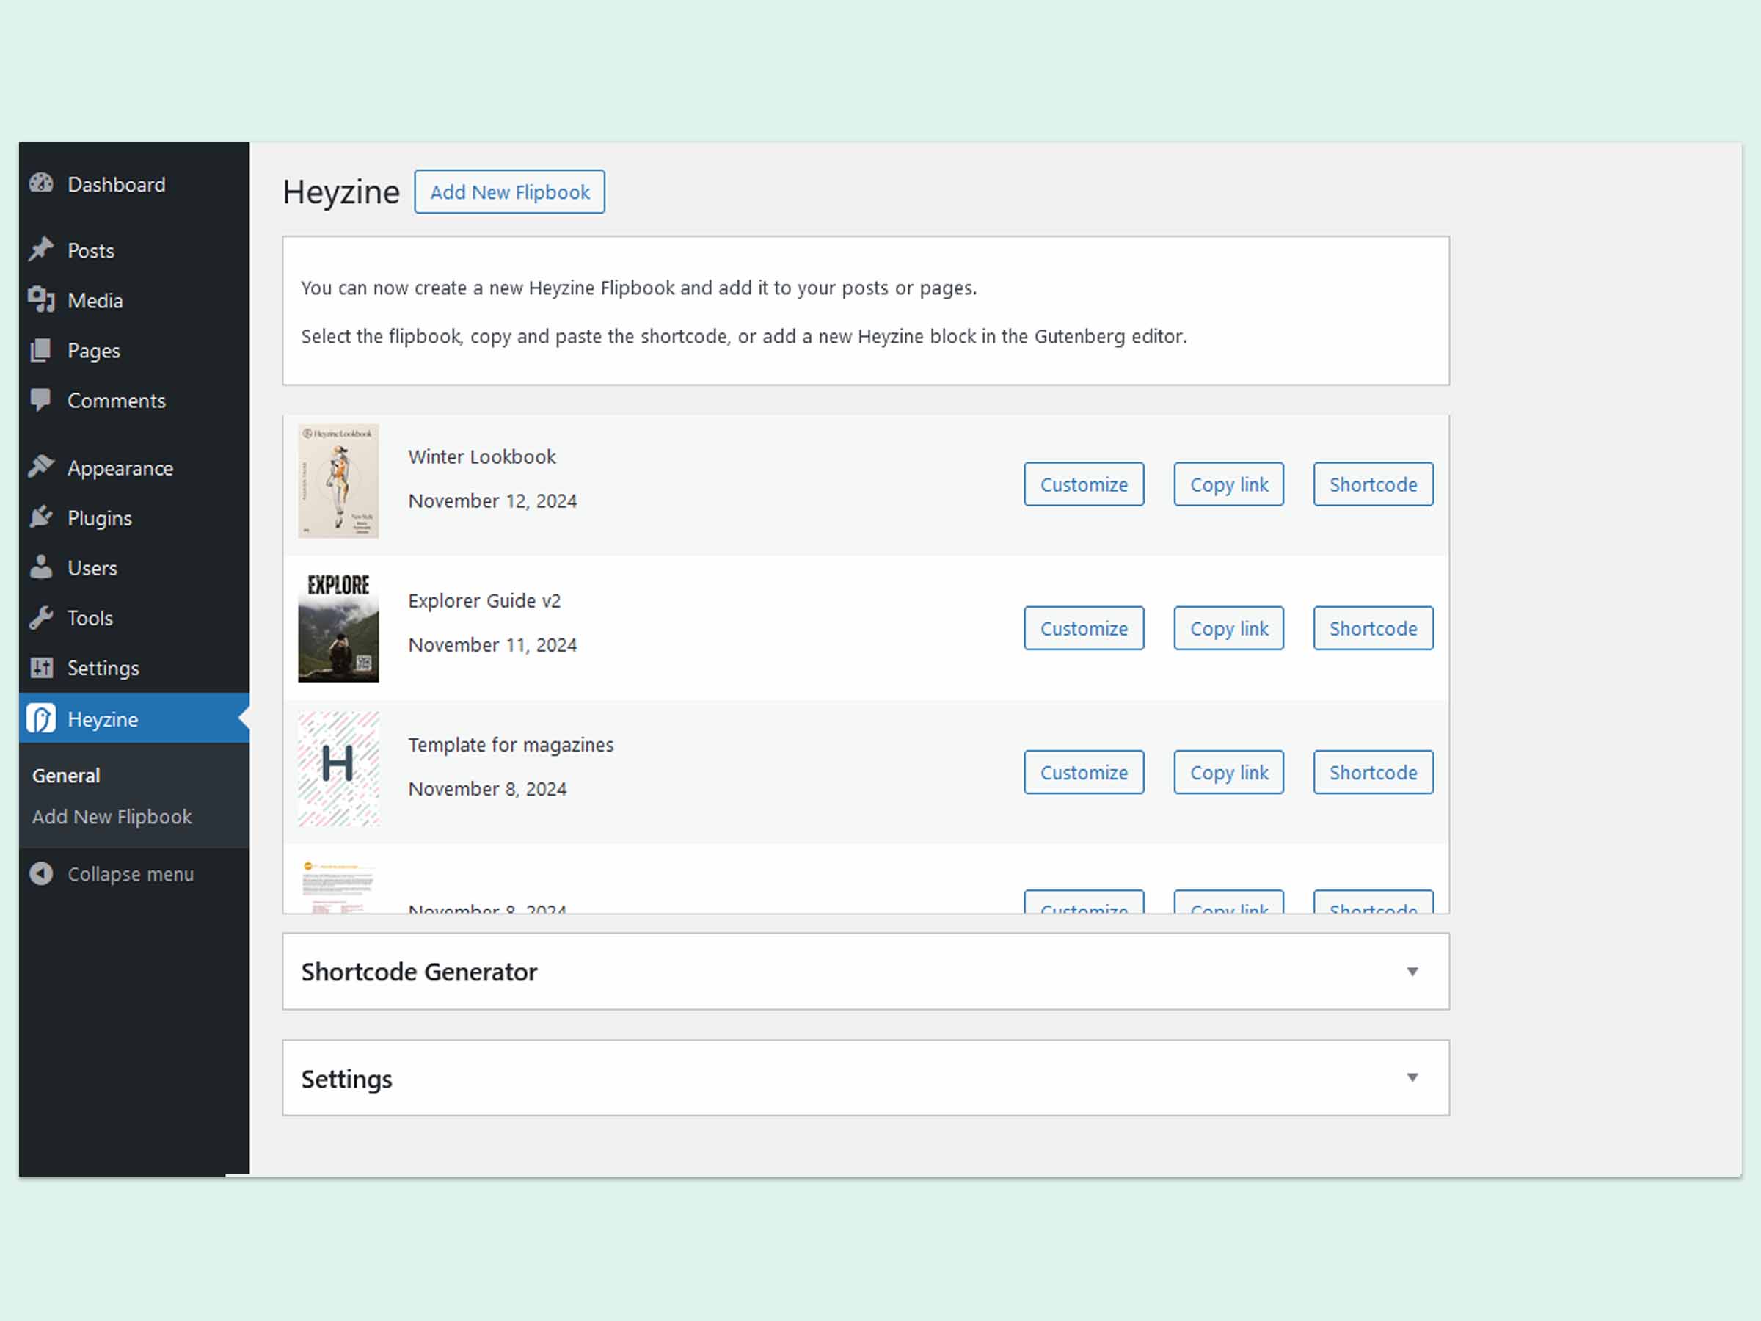Screen dimensions: 1761x1321
Task: Click the Dashboard gauge icon
Action: [x=41, y=184]
